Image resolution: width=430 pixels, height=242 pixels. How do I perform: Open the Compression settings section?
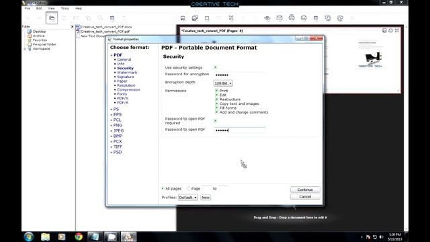[x=128, y=89]
